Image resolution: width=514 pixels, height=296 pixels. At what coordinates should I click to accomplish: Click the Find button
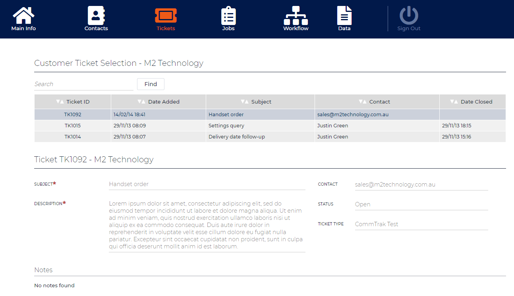(x=151, y=84)
